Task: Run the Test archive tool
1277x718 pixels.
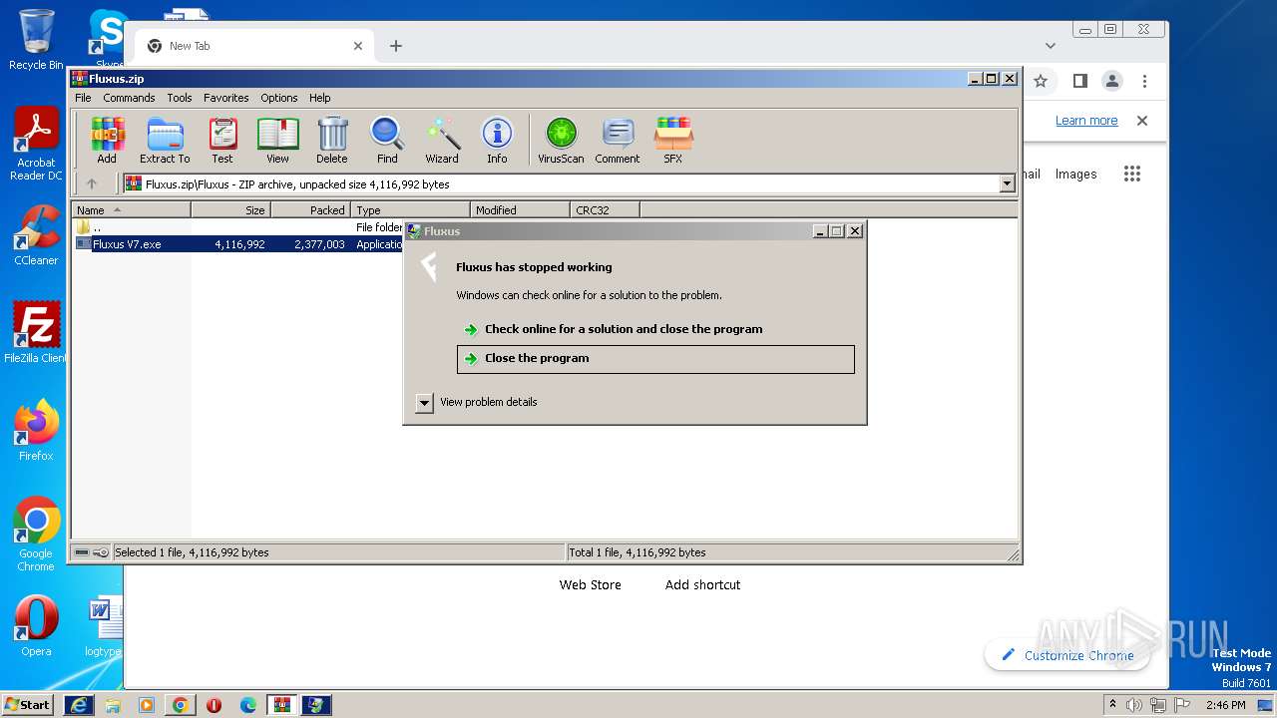Action: coord(222,140)
